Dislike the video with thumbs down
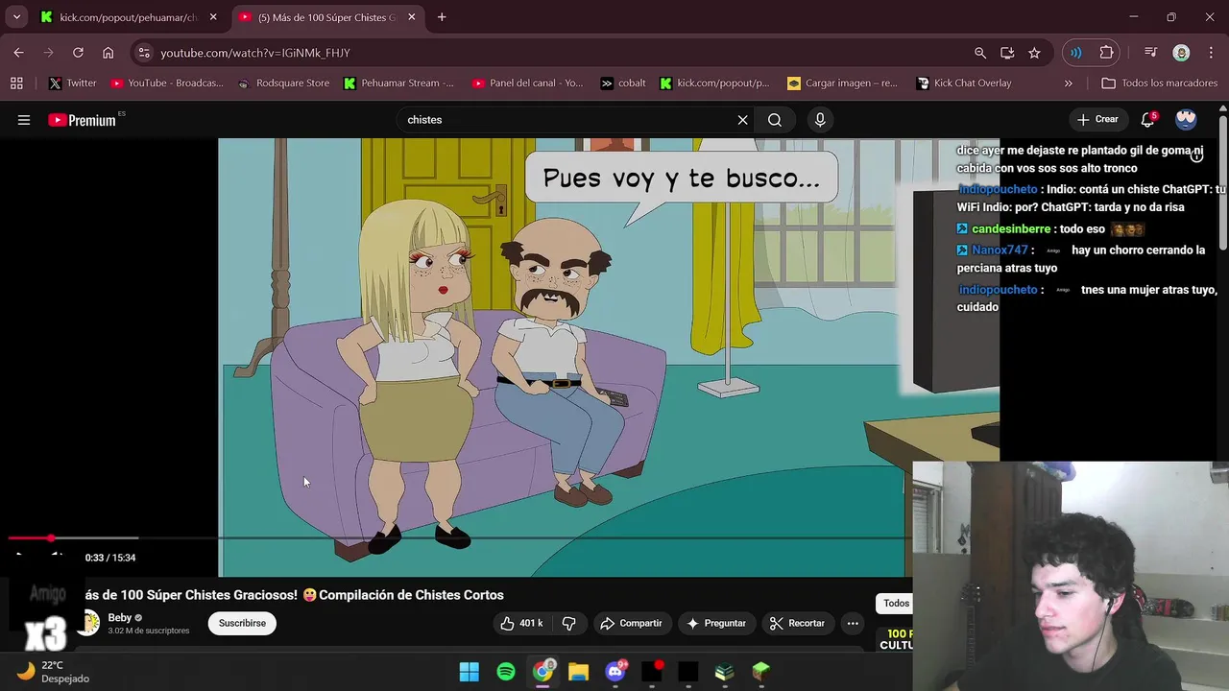The width and height of the screenshot is (1229, 691). [568, 623]
